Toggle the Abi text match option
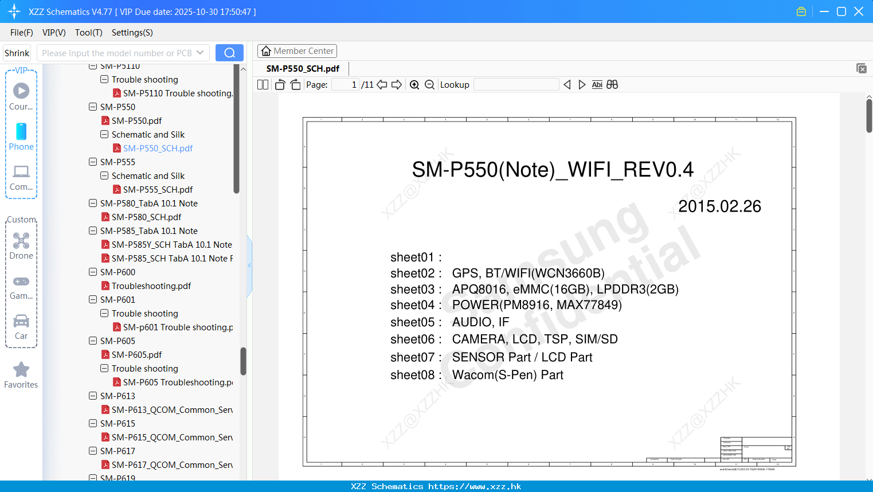The width and height of the screenshot is (873, 492). pos(597,84)
